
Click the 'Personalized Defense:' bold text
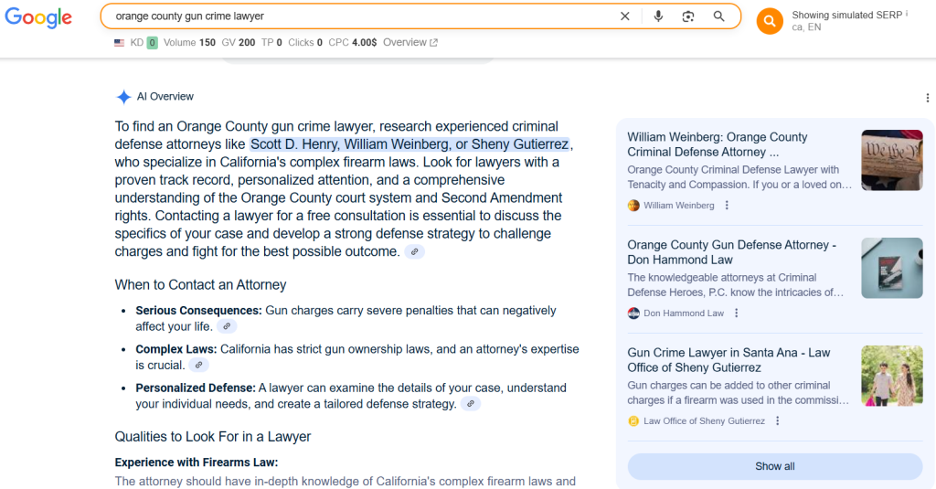[x=196, y=388]
